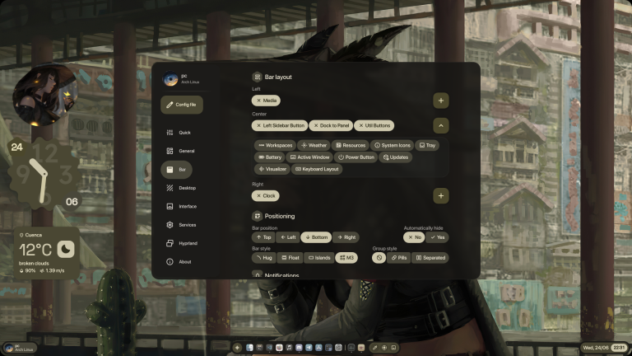Screen dimensions: 632x356
Task: Expand the add-widget plus for Right section
Action: point(441,196)
